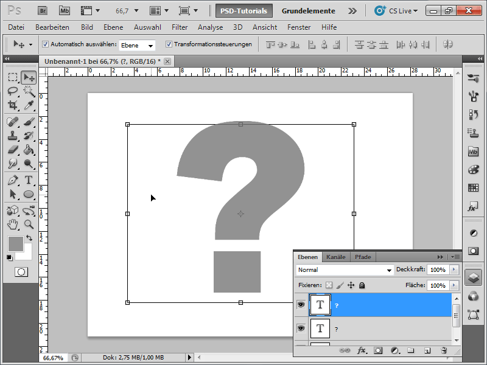The image size is (487, 365).
Task: Select the Pen tool
Action: 13,180
